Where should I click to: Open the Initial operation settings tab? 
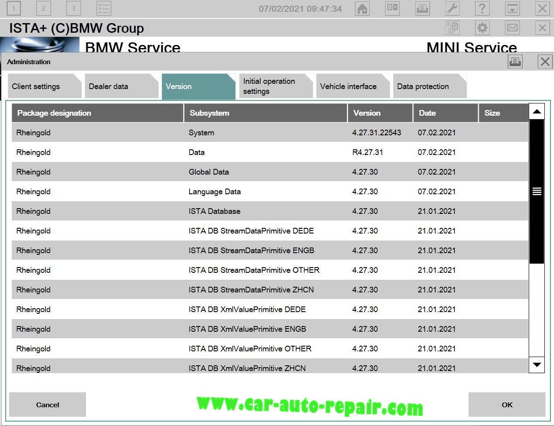click(275, 86)
